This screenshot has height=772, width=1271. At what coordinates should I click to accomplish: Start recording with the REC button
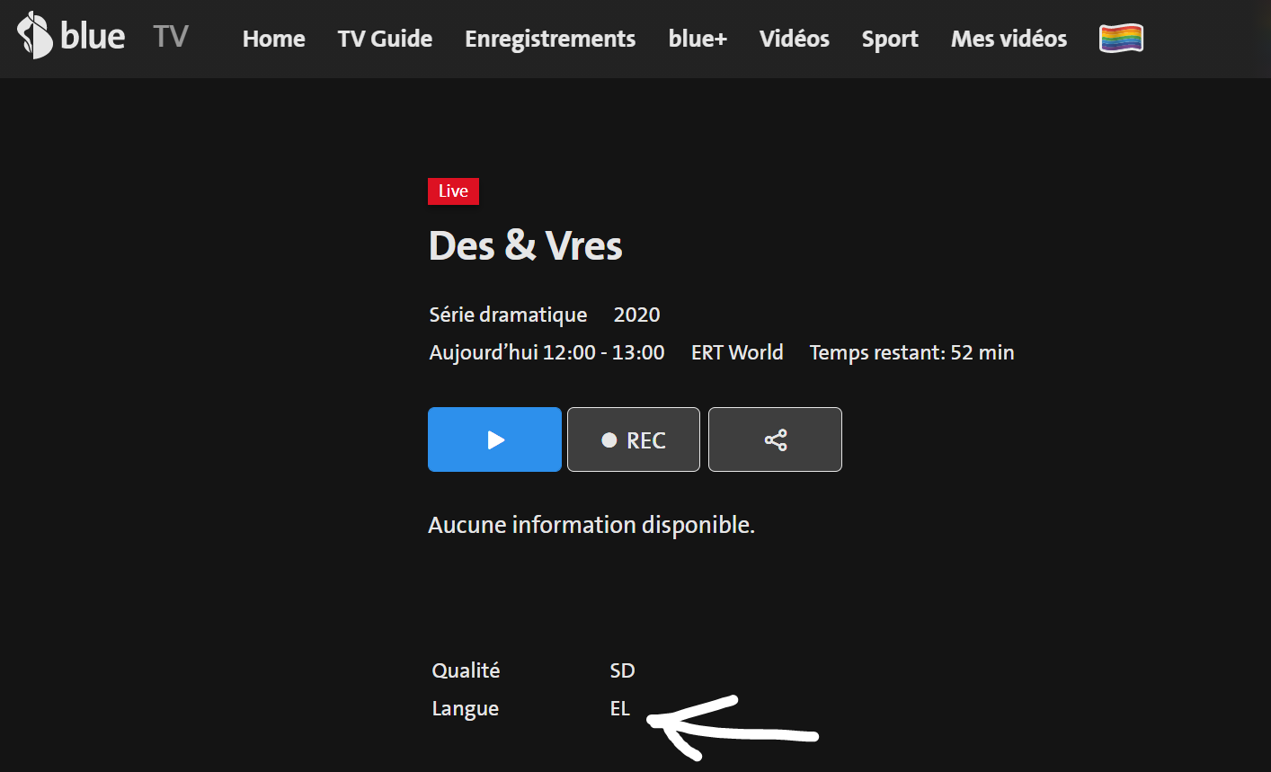tap(634, 439)
